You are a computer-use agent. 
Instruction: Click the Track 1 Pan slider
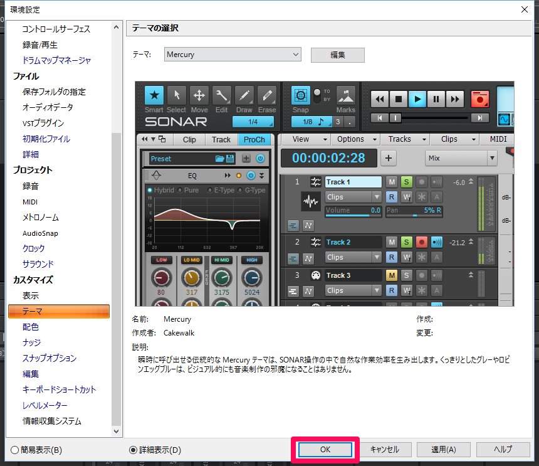click(x=414, y=211)
